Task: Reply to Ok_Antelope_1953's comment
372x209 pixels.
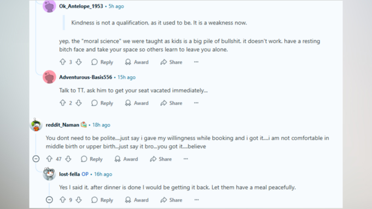Action: click(x=102, y=62)
